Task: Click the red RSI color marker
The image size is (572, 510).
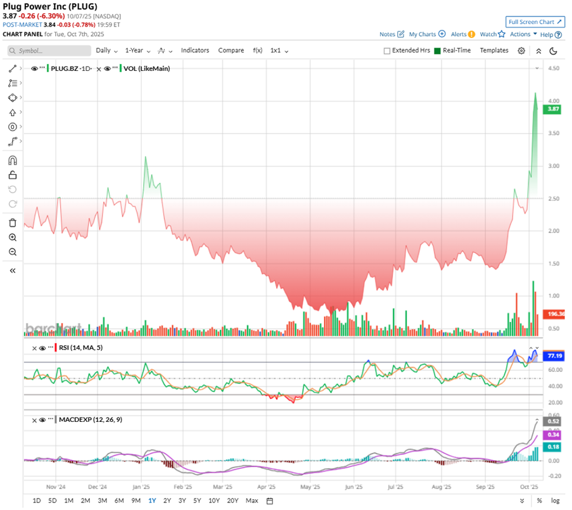Action: pyautogui.click(x=56, y=348)
